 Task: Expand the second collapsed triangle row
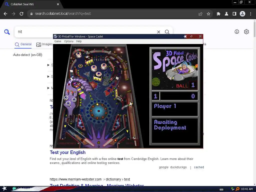coord(48,76)
